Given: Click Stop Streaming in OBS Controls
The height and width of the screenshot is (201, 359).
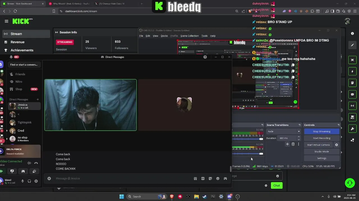Looking at the screenshot, I should point(322,131).
